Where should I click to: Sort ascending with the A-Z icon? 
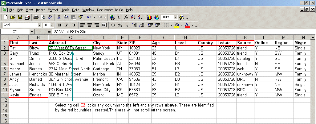(x=133, y=17)
